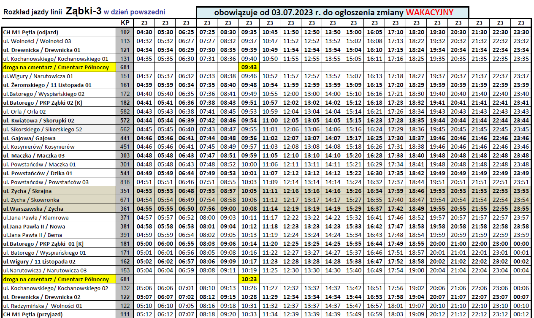The height and width of the screenshot is (318, 534).
Task: Select stop 'ul. Zycha / Skowronka'
Action: click(31, 200)
